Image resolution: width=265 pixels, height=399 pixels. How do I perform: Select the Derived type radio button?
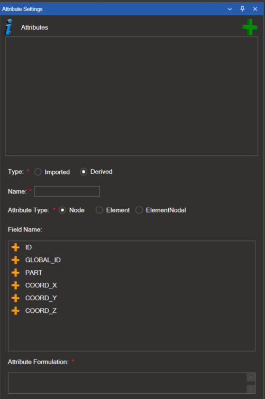tap(84, 172)
